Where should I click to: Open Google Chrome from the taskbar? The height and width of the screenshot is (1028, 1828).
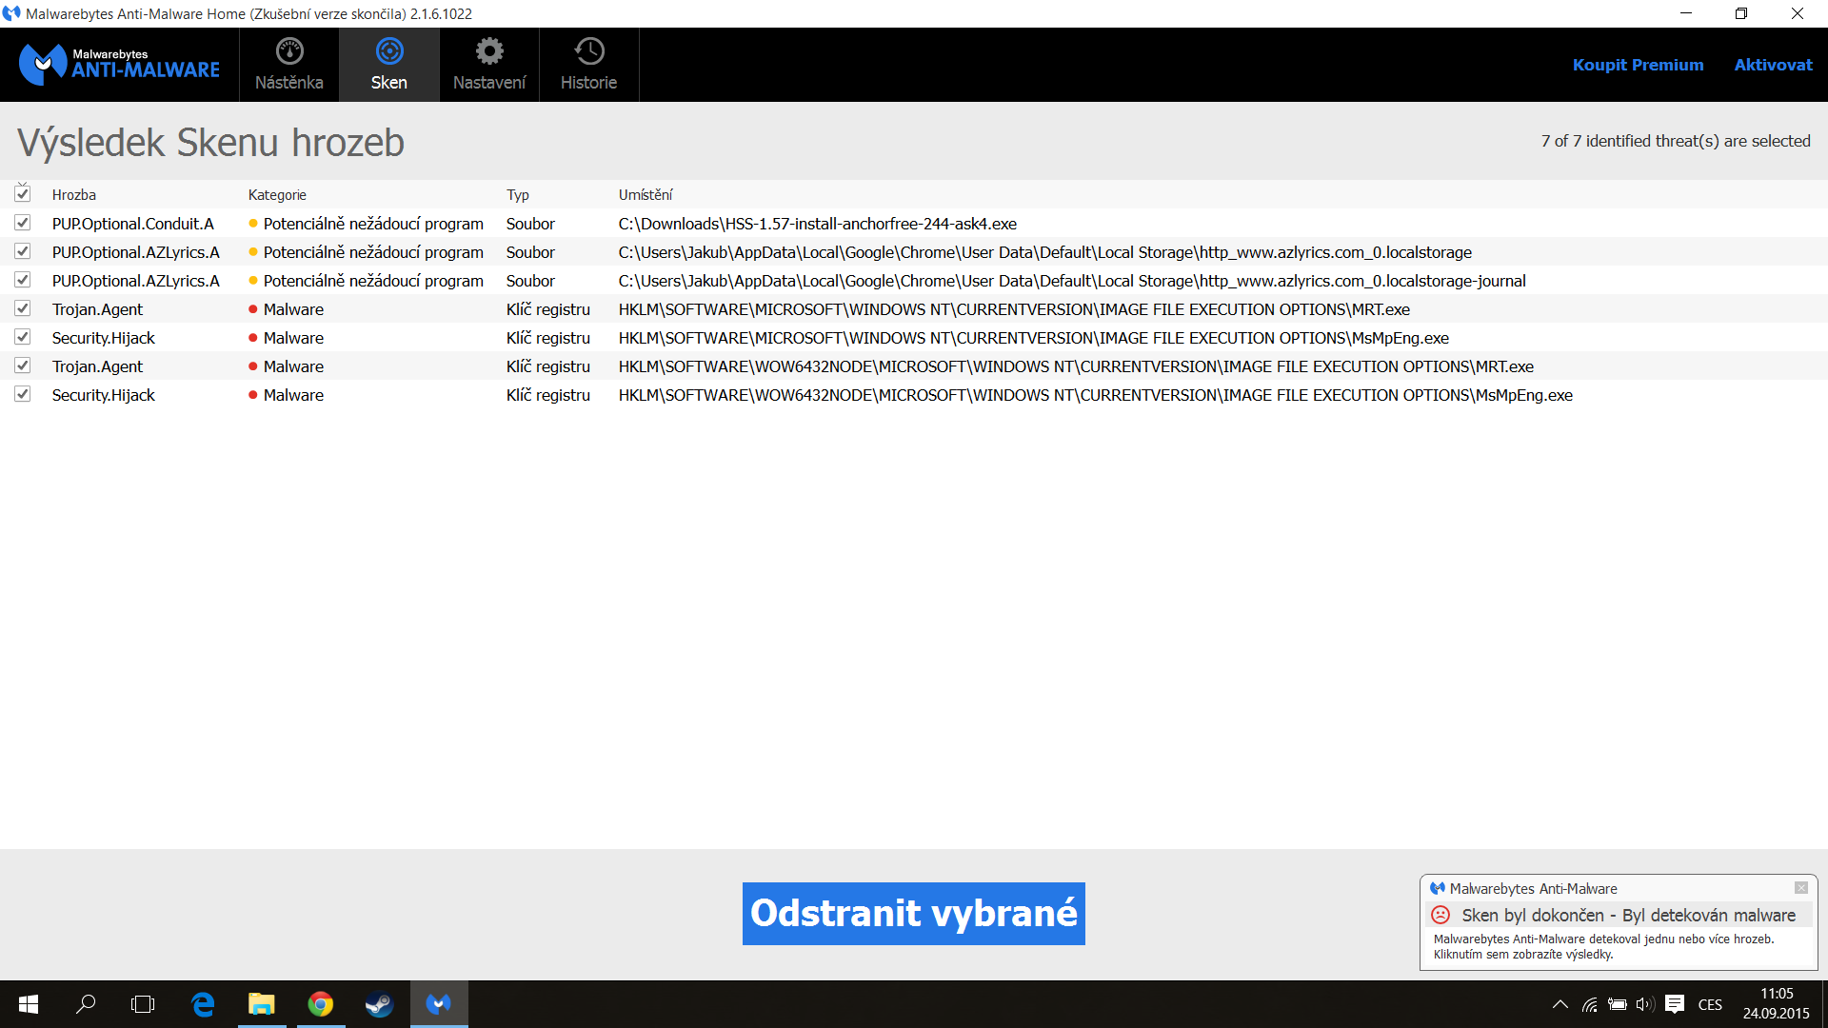tap(320, 1004)
